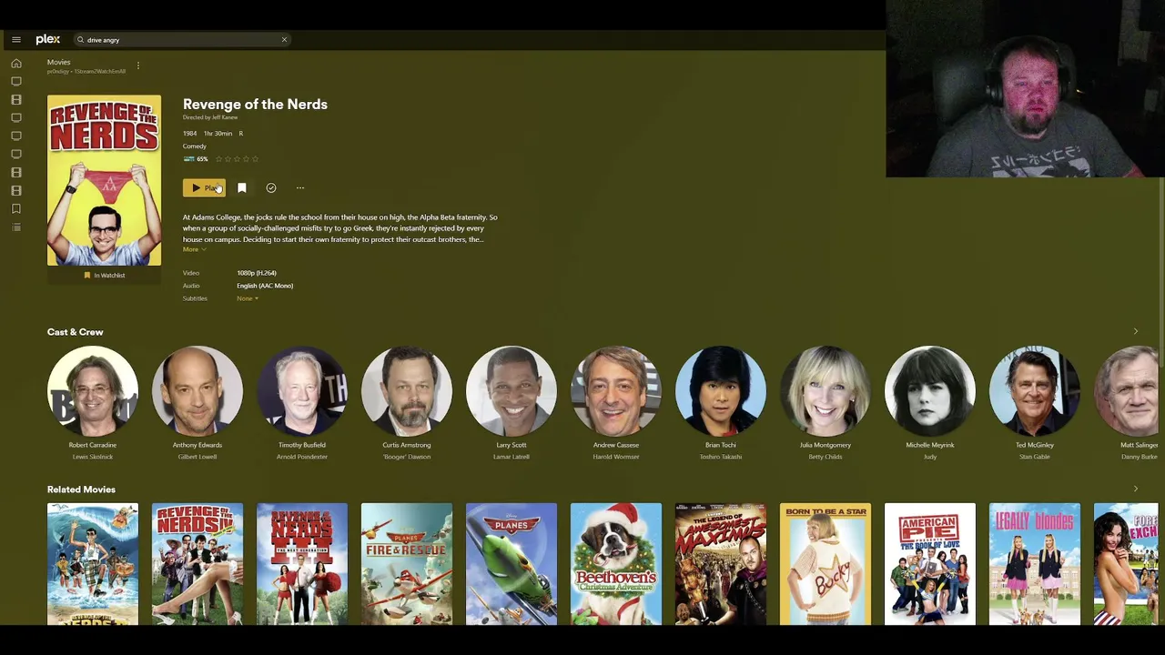
Task: Open the sidebar Watchlist bookmark icon
Action: [x=16, y=209]
